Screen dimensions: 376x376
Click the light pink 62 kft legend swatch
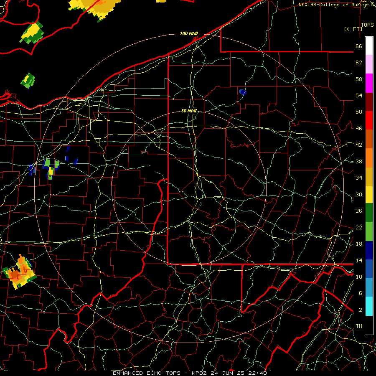pyautogui.click(x=369, y=64)
